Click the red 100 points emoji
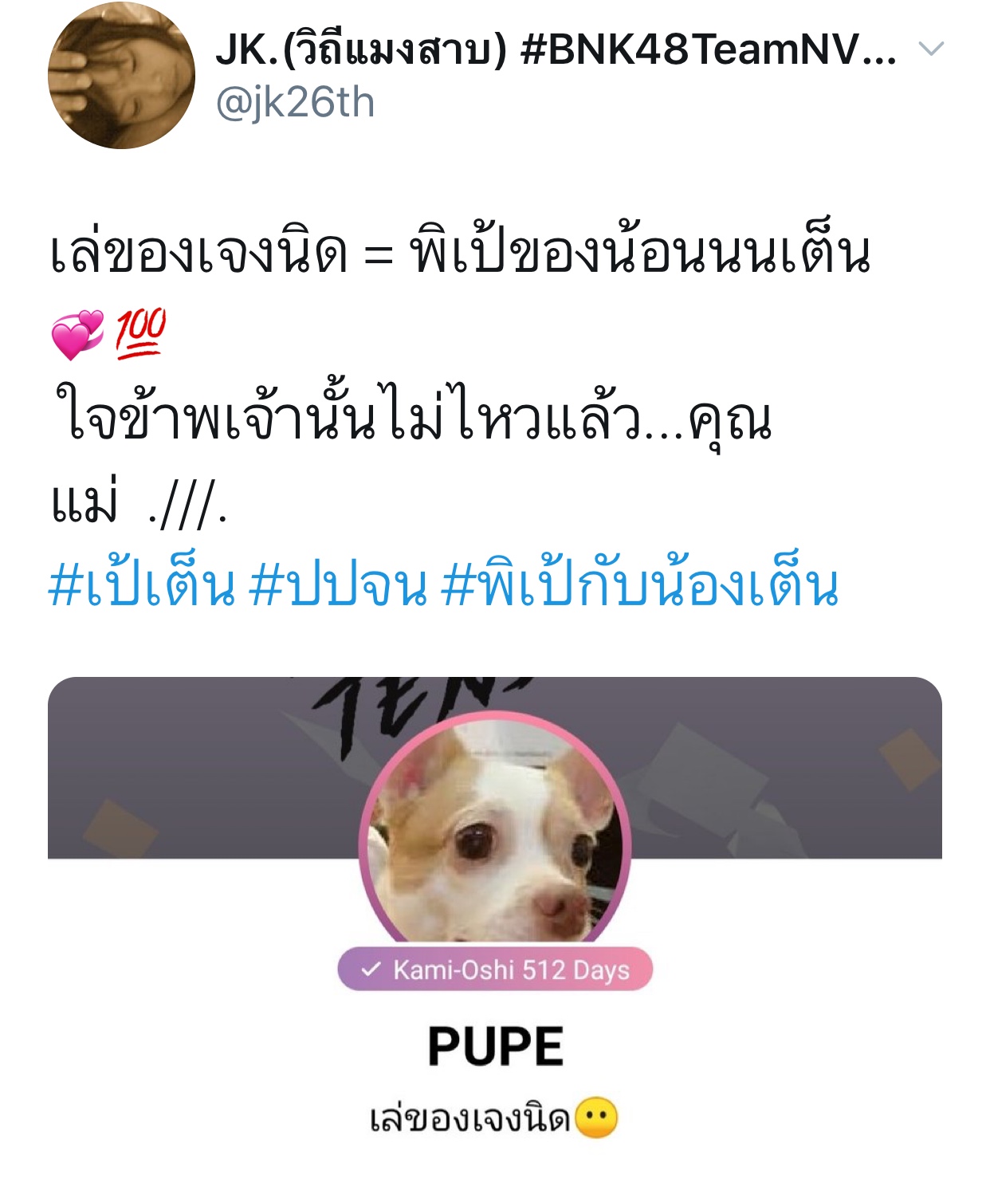The height and width of the screenshot is (1192, 990). coord(141,333)
